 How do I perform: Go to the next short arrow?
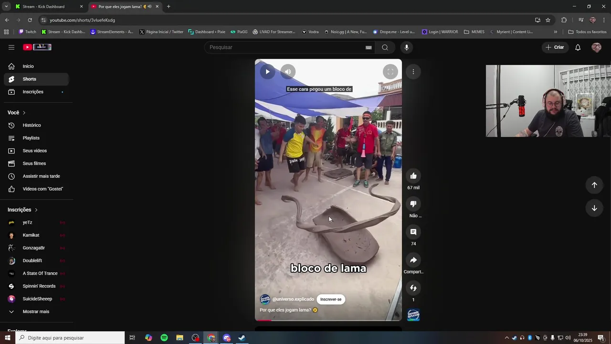coord(594,208)
